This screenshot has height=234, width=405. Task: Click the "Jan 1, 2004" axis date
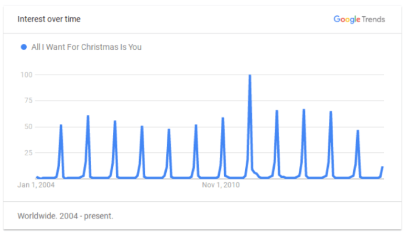(36, 185)
